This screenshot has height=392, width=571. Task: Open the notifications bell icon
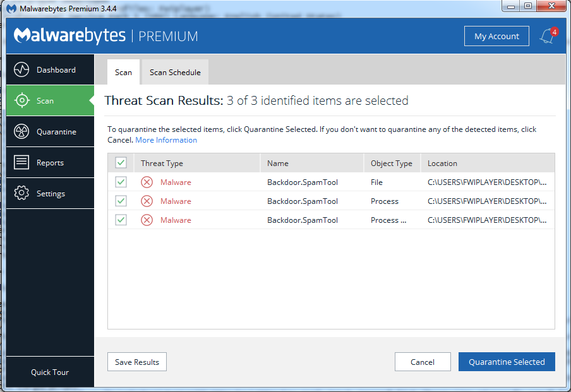[546, 37]
